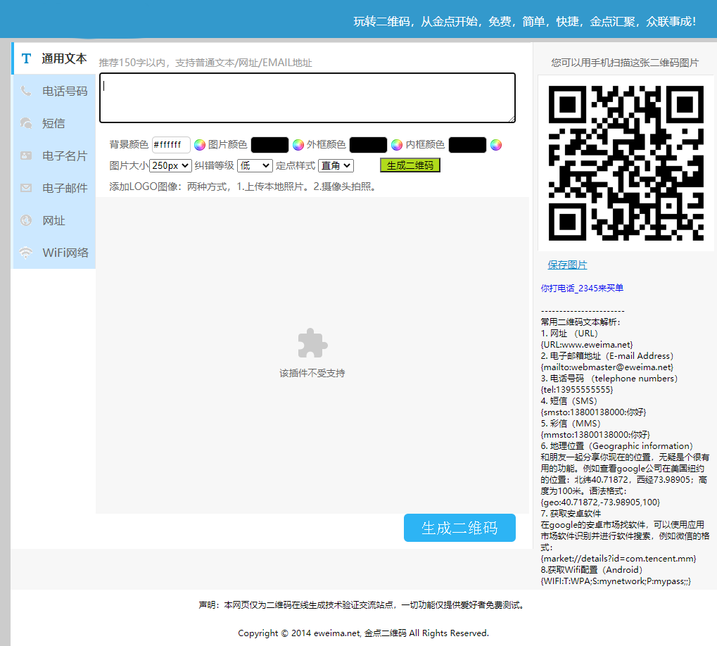Click the business card icon
717x646 pixels.
(26, 156)
